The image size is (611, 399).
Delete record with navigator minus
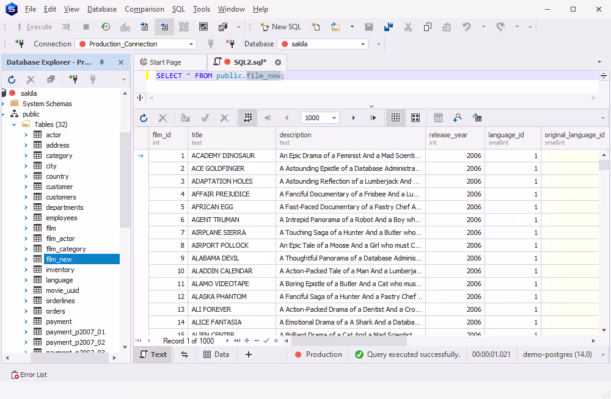[257, 340]
